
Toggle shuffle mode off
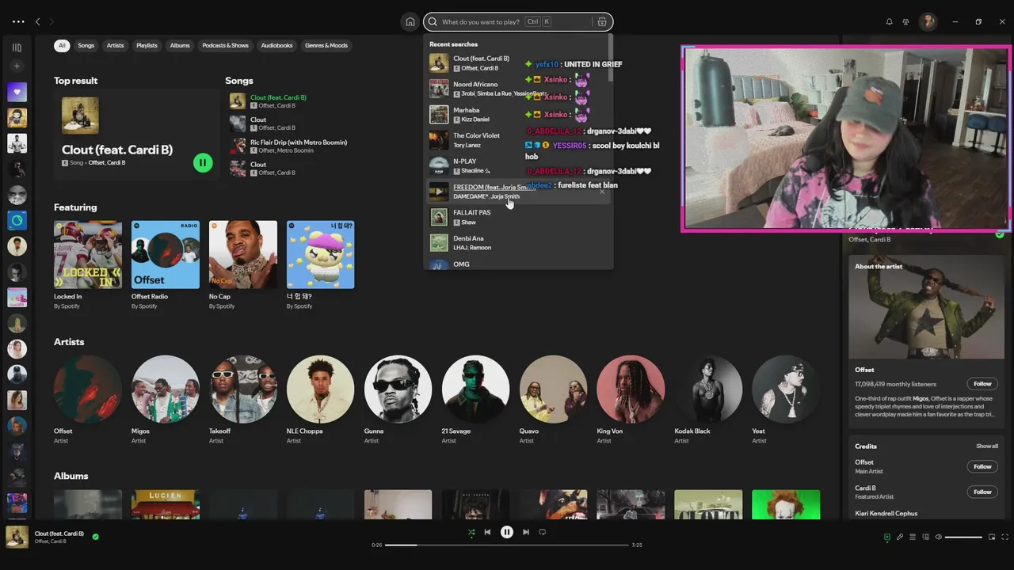tap(471, 533)
